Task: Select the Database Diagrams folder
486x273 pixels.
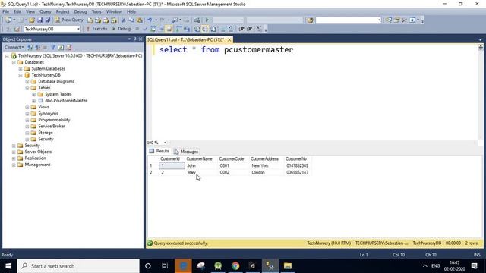Action: point(56,81)
